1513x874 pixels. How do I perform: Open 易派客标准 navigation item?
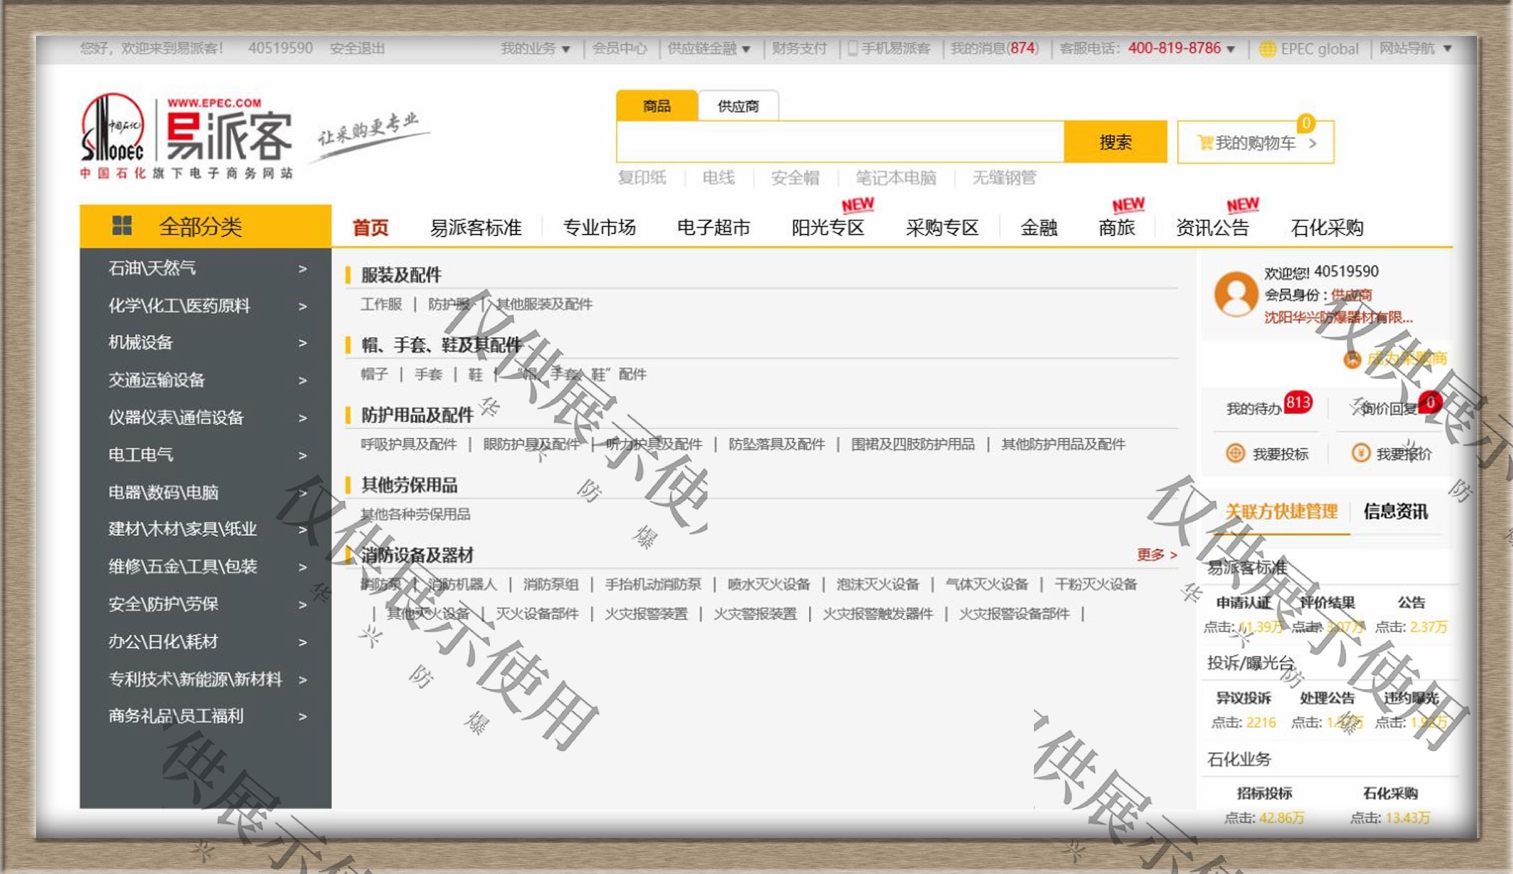pyautogui.click(x=476, y=227)
